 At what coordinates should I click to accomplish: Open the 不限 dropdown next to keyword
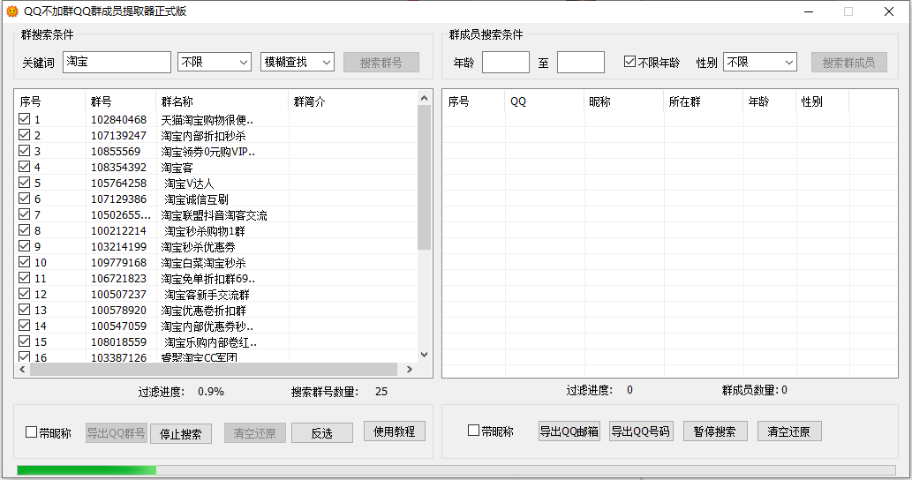click(x=215, y=62)
